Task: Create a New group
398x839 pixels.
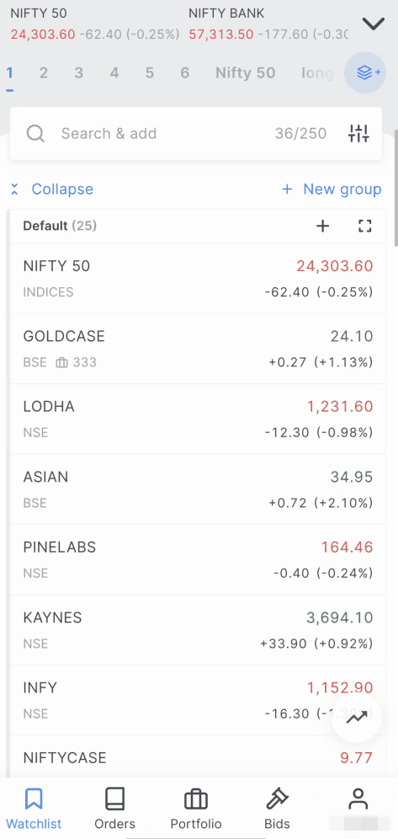Action: click(332, 189)
